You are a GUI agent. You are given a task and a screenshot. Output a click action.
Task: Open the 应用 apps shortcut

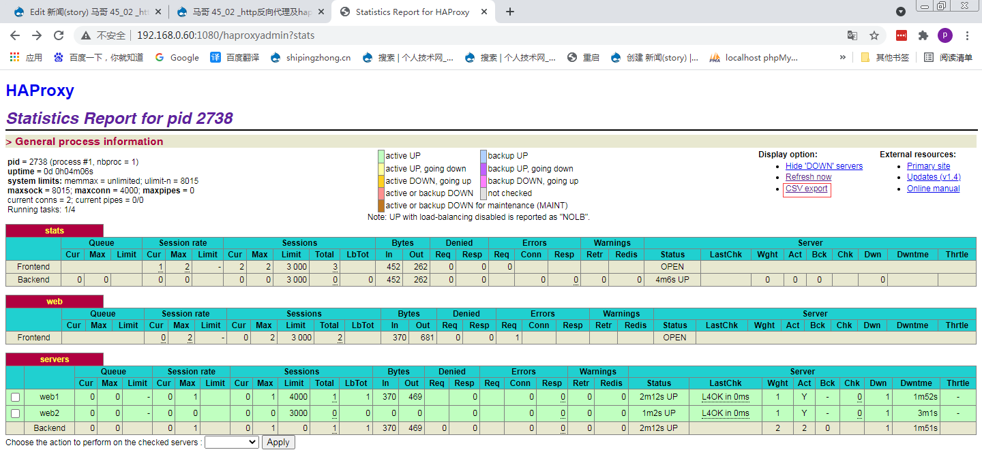pos(26,57)
